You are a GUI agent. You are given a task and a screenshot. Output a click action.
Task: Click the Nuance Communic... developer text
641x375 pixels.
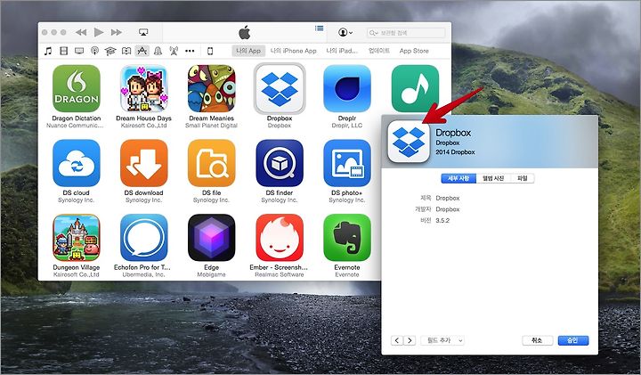(x=76, y=126)
